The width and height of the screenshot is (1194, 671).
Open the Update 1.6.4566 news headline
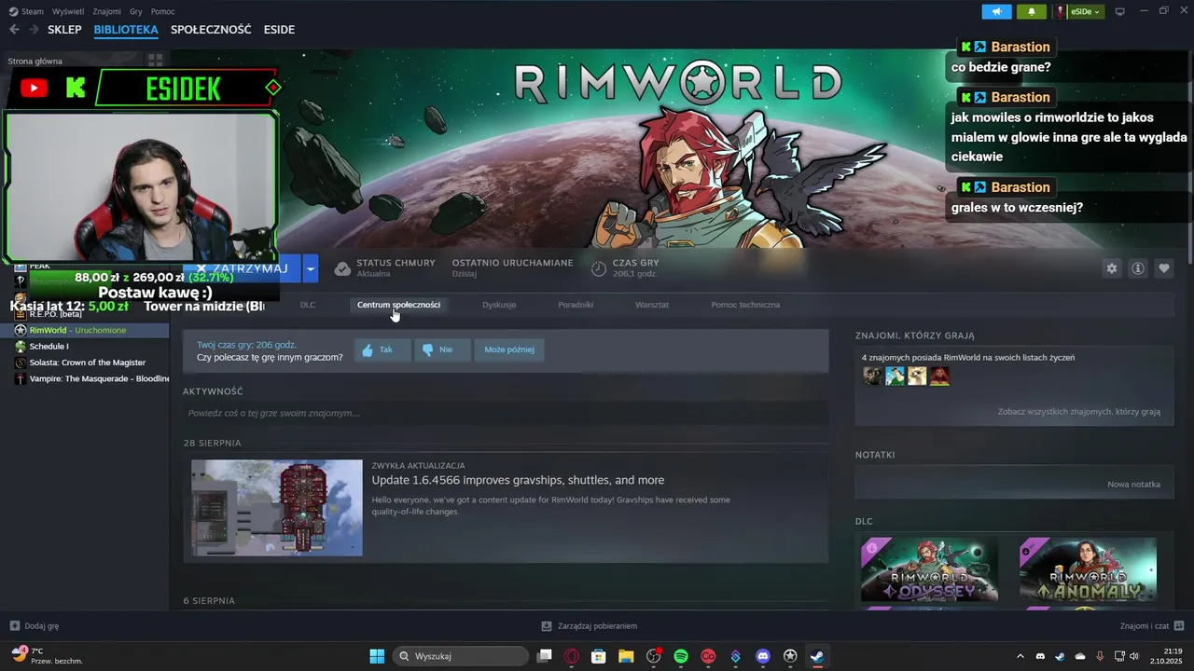[518, 480]
